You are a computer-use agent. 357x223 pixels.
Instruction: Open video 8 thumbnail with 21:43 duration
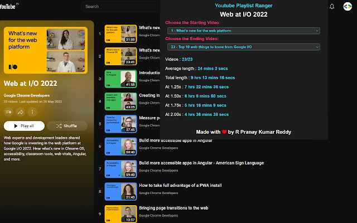point(120,191)
